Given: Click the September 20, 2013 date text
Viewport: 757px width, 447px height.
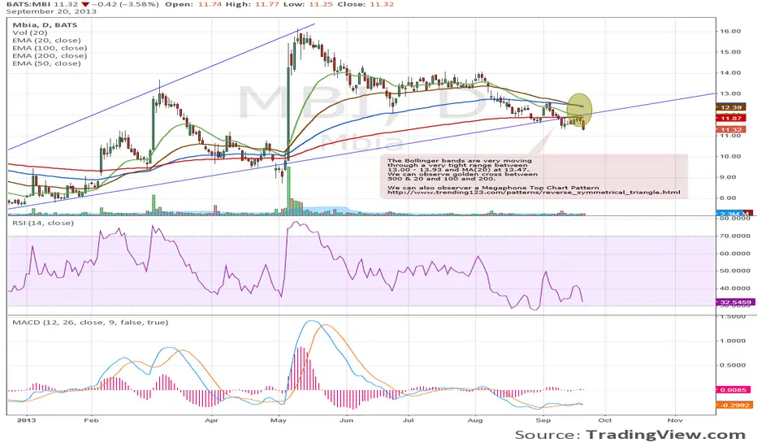Looking at the screenshot, I should [x=51, y=11].
